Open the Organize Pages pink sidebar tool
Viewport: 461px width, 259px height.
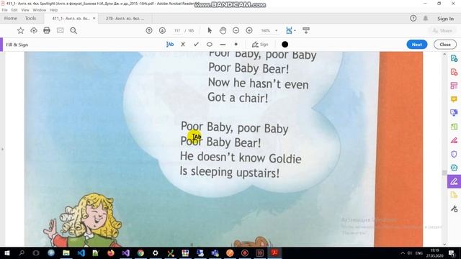(x=454, y=86)
